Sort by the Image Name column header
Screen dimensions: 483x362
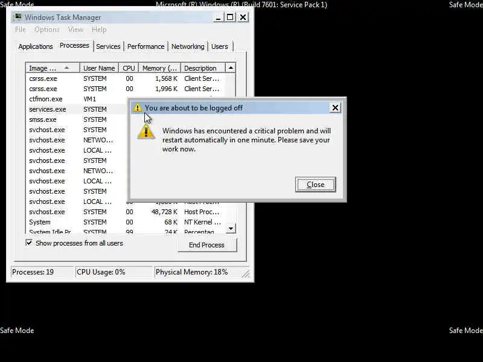[x=53, y=68]
